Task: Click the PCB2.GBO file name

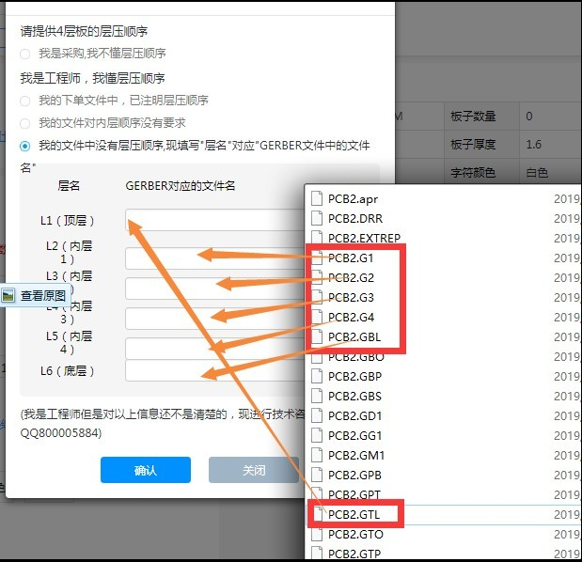Action: tap(356, 357)
